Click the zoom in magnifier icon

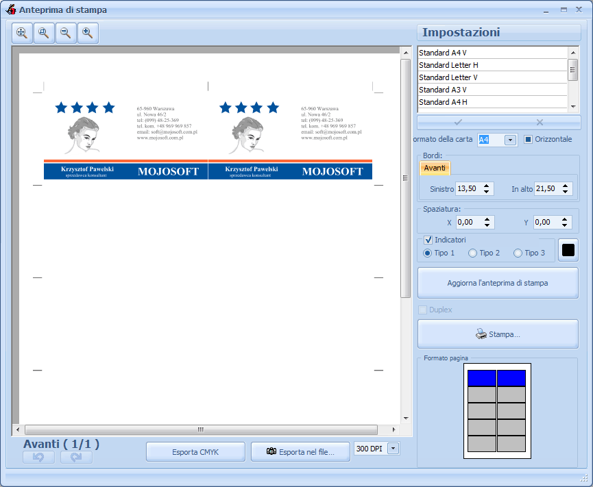pos(88,34)
